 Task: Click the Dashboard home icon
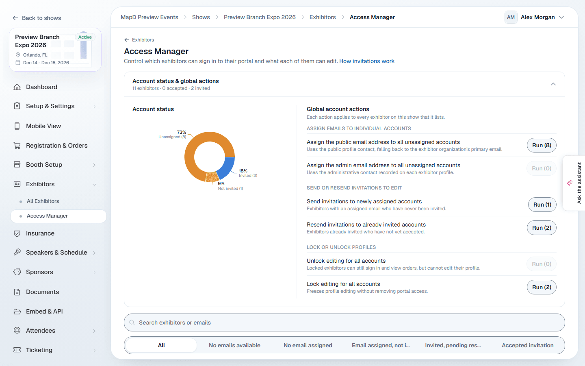point(17,87)
